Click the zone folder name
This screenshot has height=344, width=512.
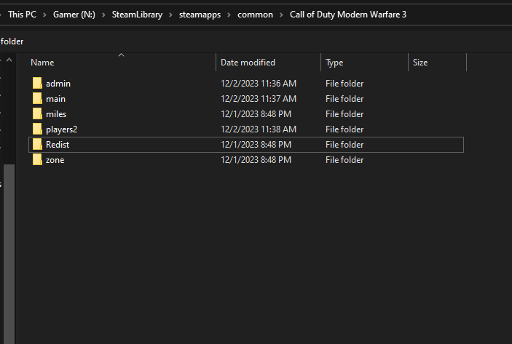tap(55, 160)
